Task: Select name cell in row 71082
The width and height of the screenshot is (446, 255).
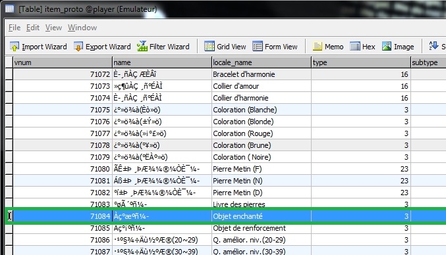Action: [162, 193]
